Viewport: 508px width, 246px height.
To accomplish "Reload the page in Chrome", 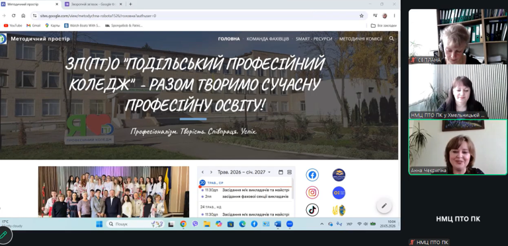I will 14,15.
